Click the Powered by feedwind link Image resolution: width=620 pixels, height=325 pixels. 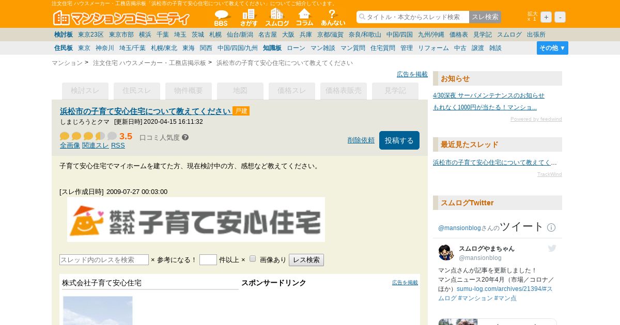click(536, 119)
